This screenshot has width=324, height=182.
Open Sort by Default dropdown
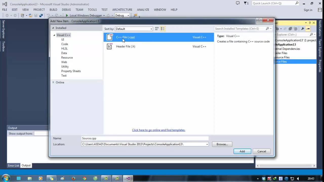134,29
